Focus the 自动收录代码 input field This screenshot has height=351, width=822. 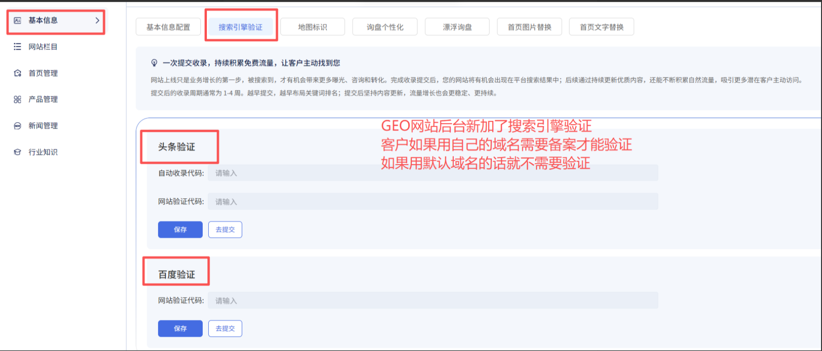tap(433, 173)
